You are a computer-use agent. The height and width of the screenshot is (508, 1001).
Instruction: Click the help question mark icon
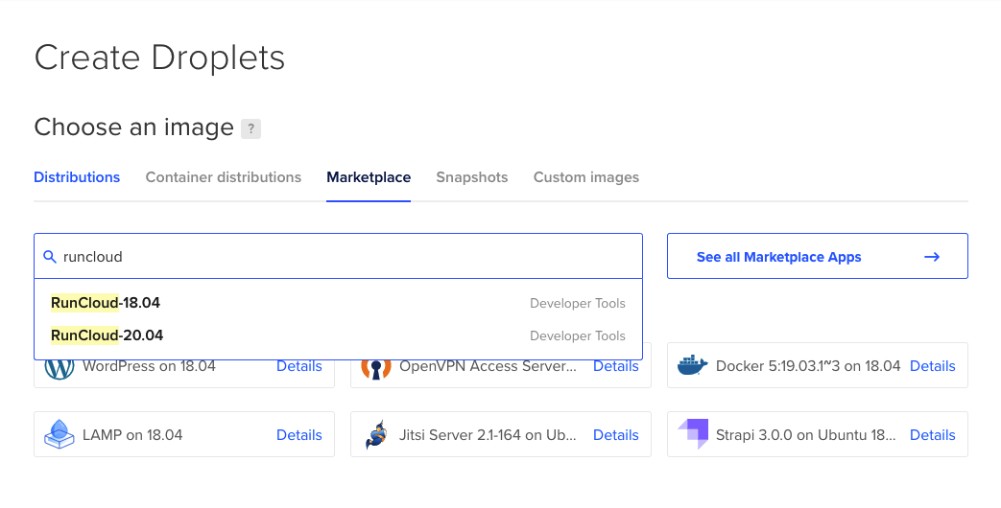tap(250, 128)
